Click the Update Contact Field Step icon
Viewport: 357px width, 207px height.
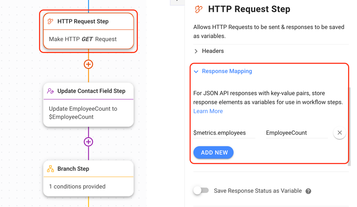50,91
